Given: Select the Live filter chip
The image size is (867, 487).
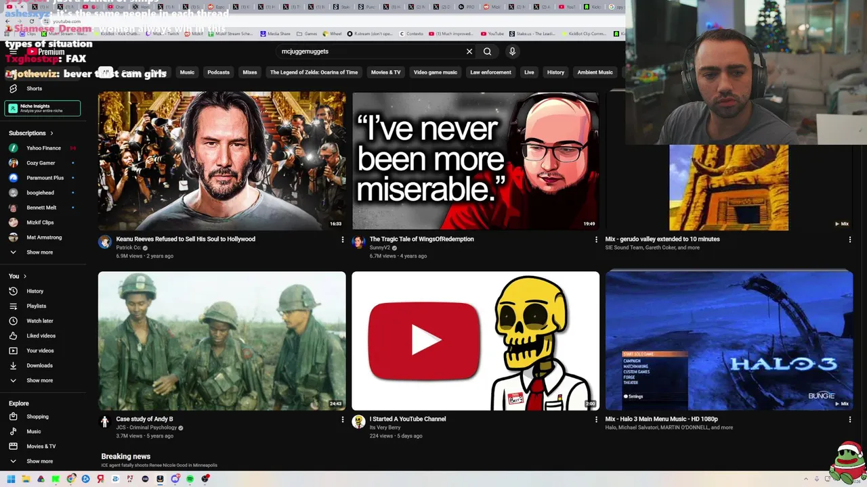Looking at the screenshot, I should coord(529,72).
